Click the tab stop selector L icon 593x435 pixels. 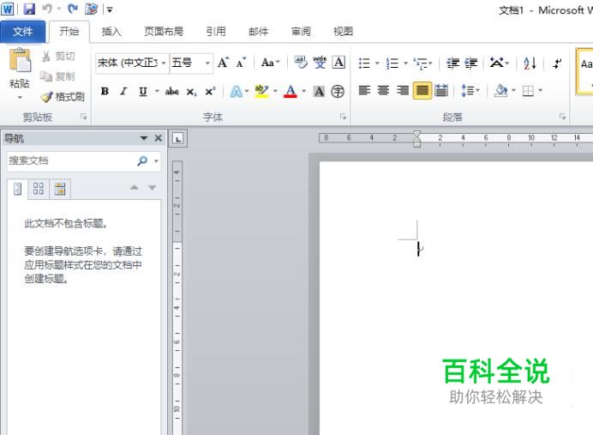[x=177, y=138]
